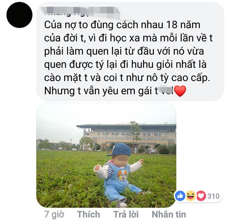This screenshot has width=229, height=224.
Task: Click the text line 'Nhưng t vẫn yêu em gái'
Action: [x=101, y=91]
